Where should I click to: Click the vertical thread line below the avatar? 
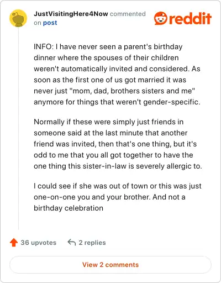pos(18,128)
